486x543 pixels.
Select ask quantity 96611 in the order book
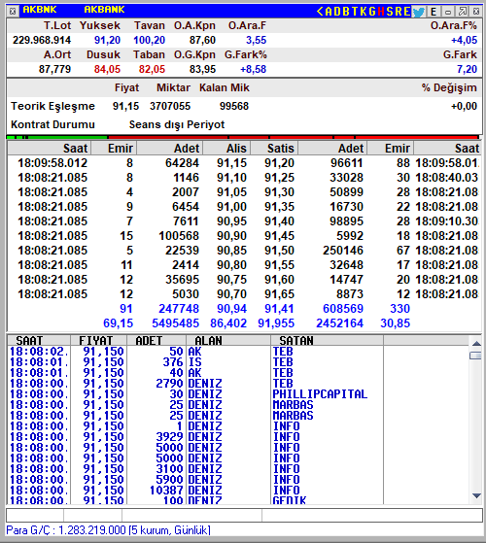[347, 163]
